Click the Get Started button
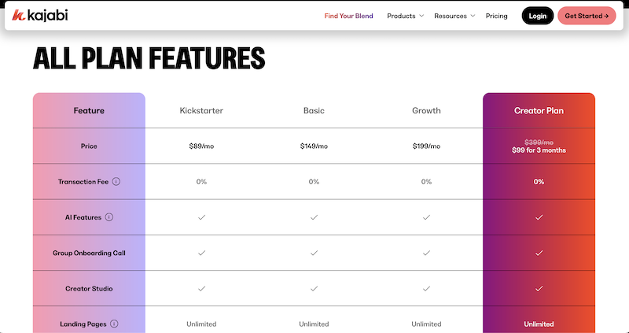The image size is (629, 333). (587, 16)
